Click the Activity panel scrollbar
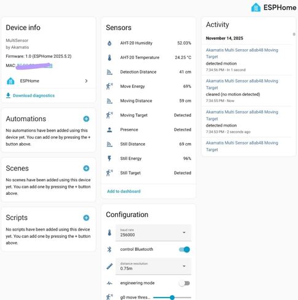Viewport: 298px width, 300px height. pyautogui.click(x=294, y=34)
